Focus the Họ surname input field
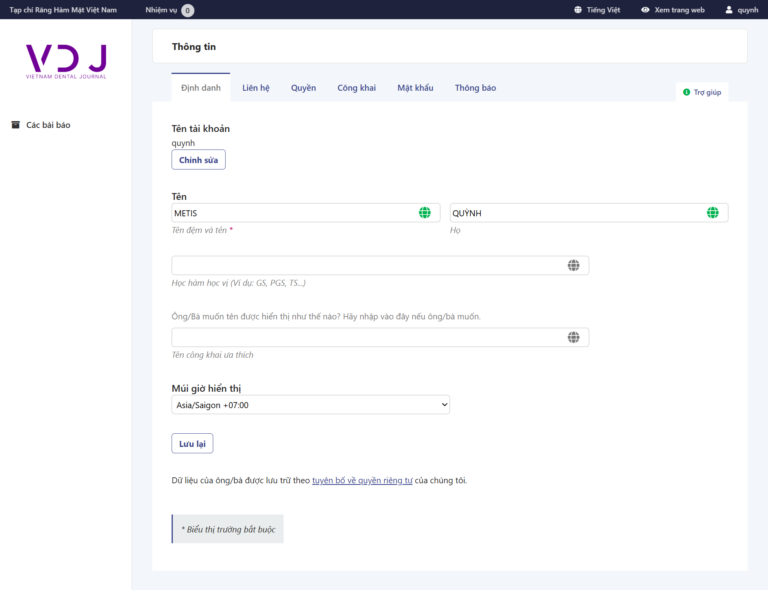This screenshot has height=590, width=768. [x=589, y=213]
